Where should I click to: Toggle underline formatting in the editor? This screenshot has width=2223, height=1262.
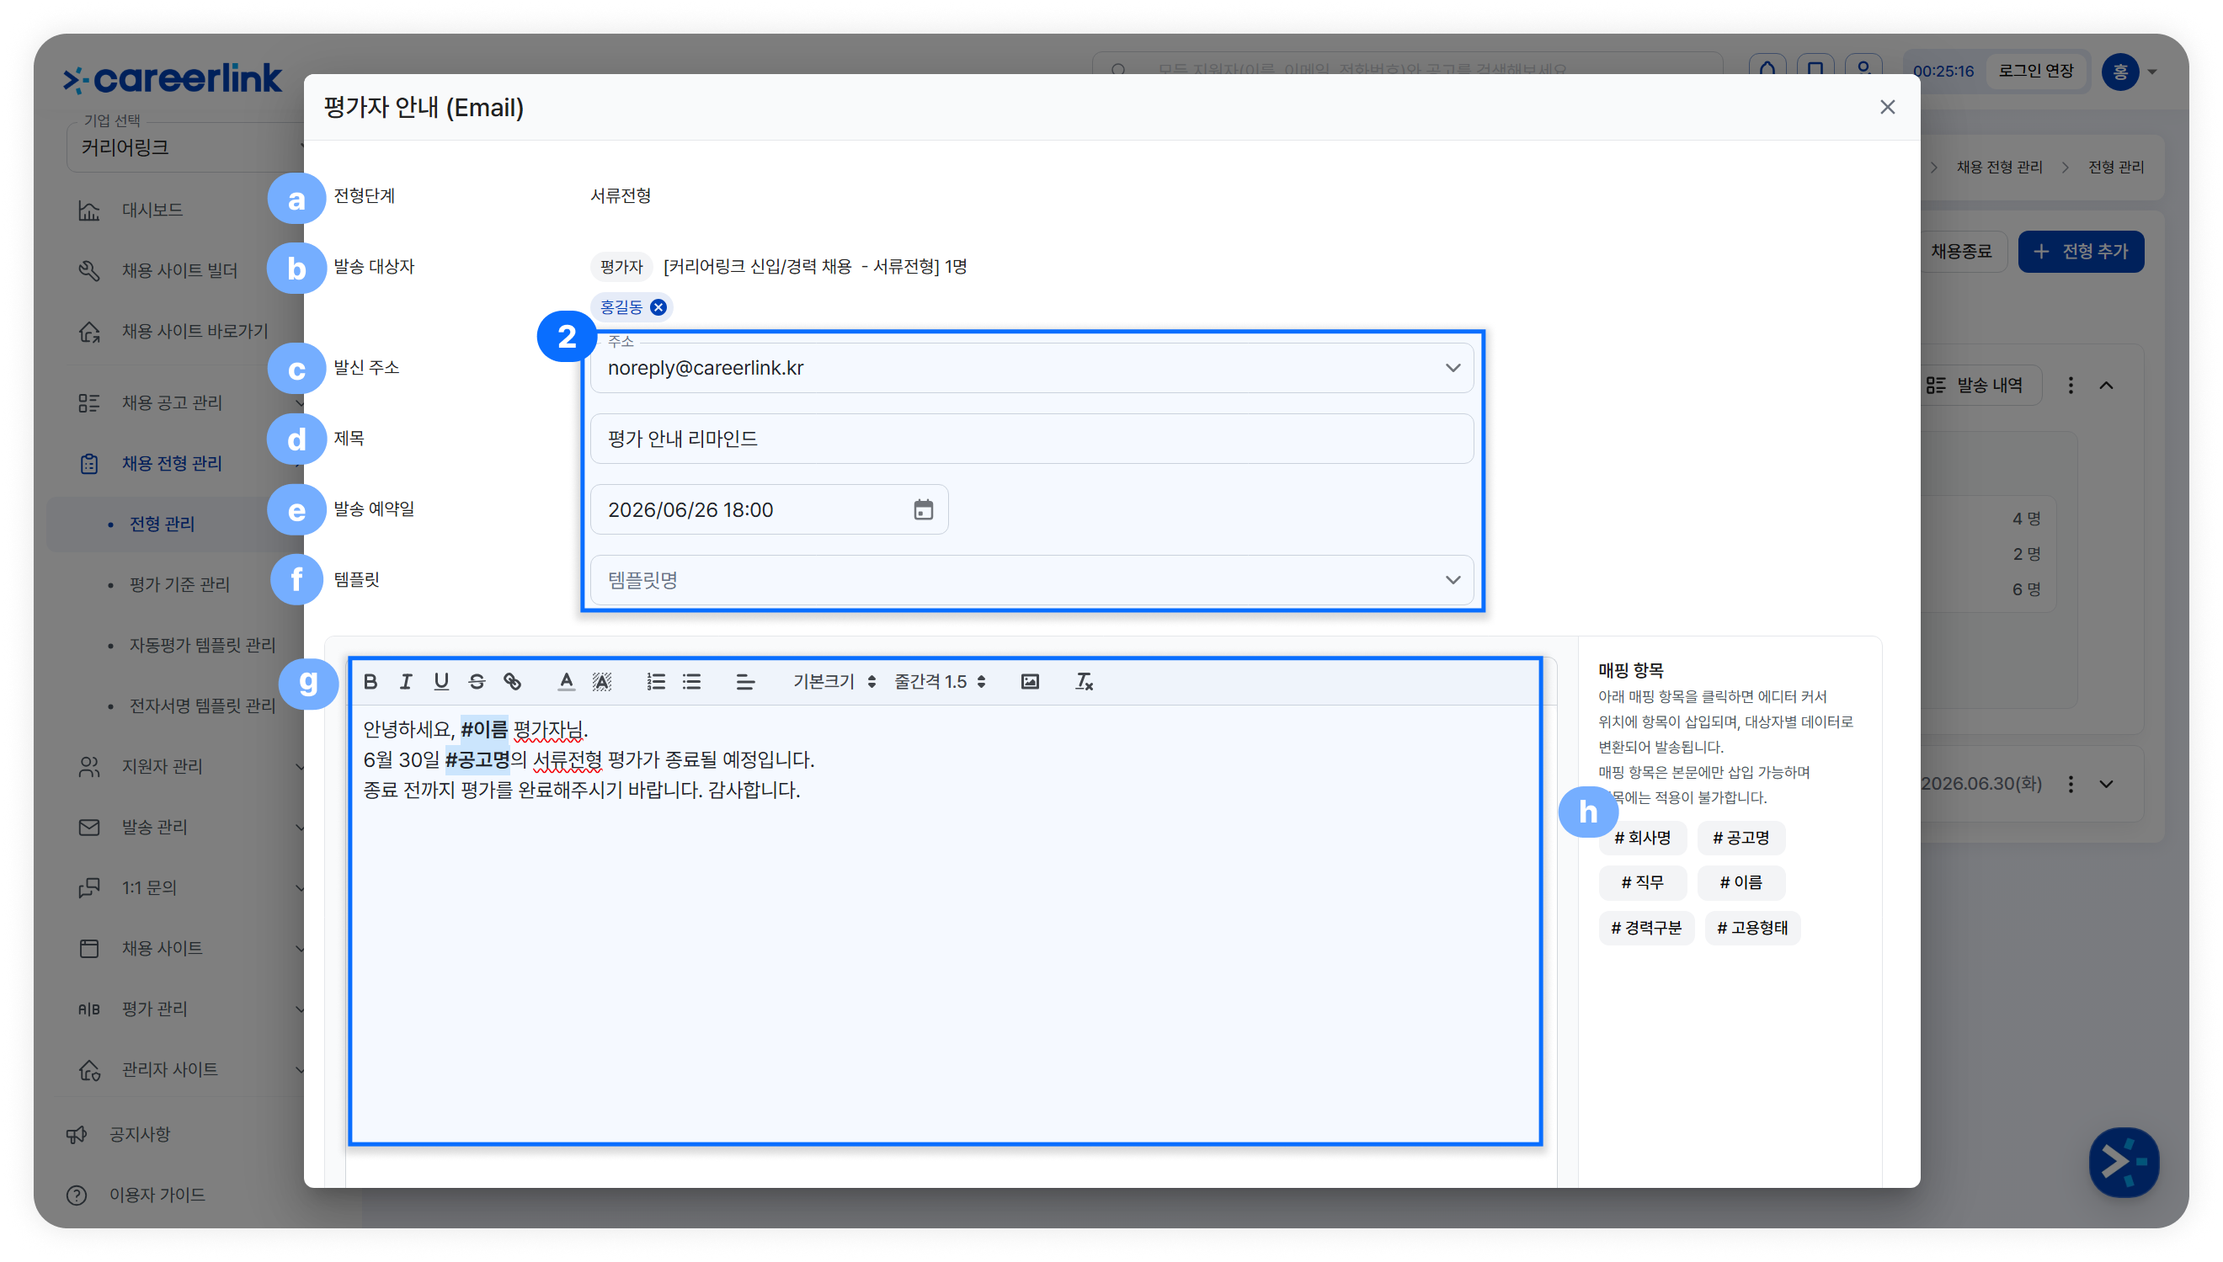tap(441, 682)
